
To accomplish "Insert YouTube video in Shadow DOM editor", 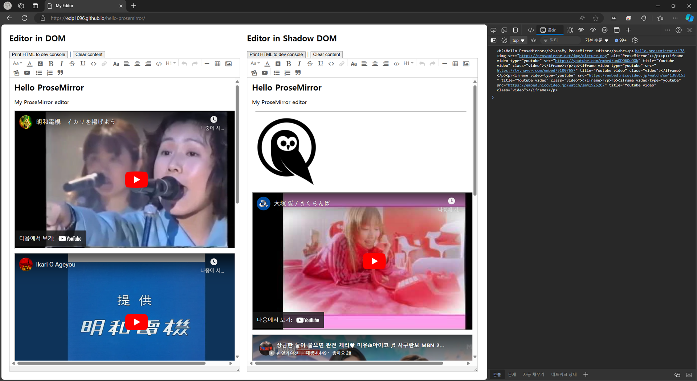I will (x=265, y=73).
